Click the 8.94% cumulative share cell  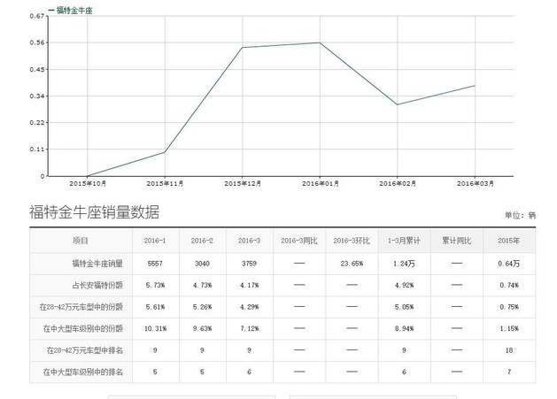[404, 328]
